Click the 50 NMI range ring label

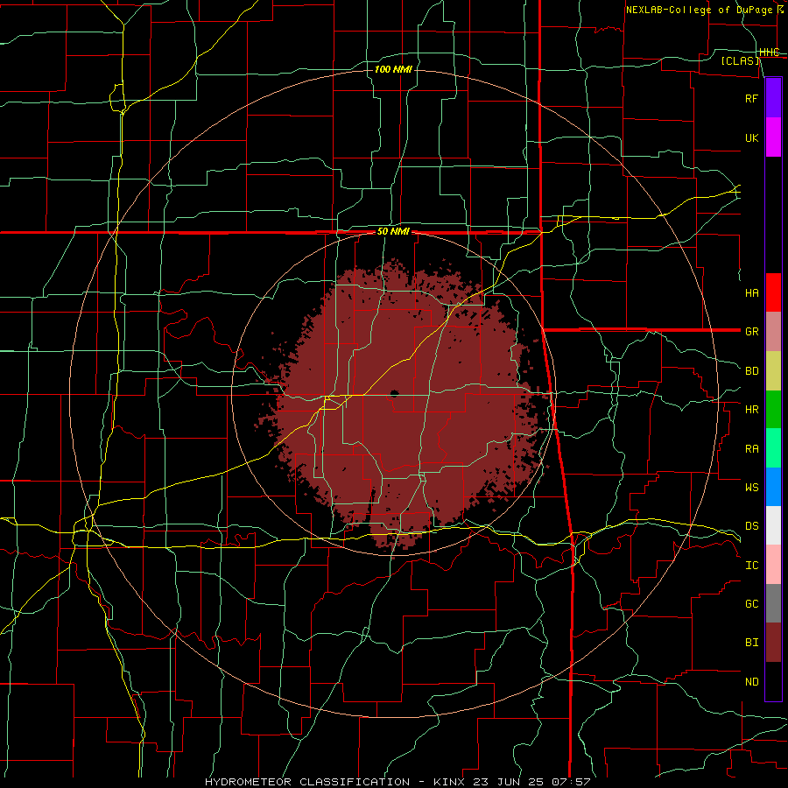(x=393, y=232)
